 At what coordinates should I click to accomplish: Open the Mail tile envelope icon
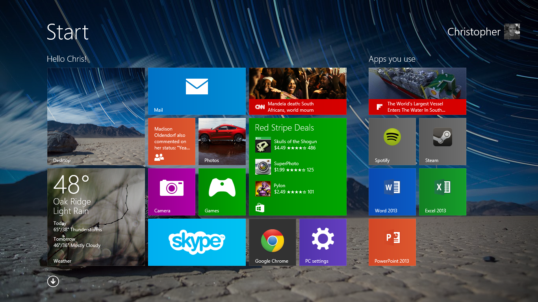[197, 87]
